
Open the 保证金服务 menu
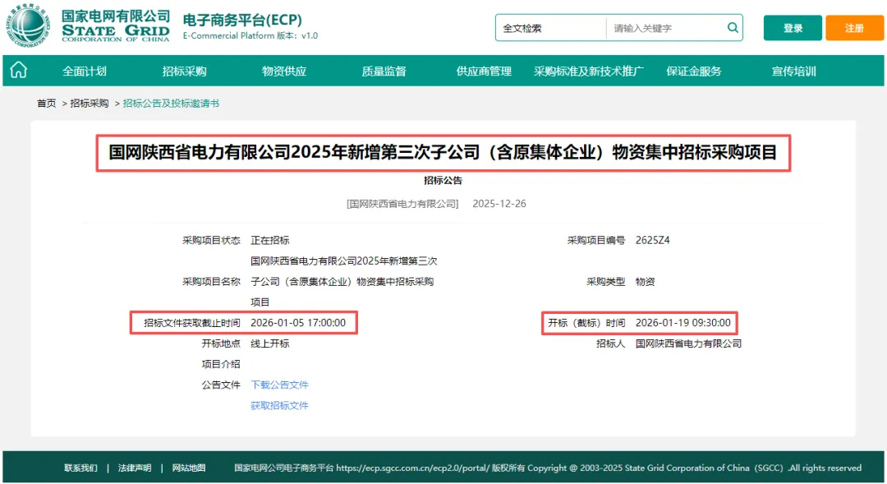click(x=693, y=71)
